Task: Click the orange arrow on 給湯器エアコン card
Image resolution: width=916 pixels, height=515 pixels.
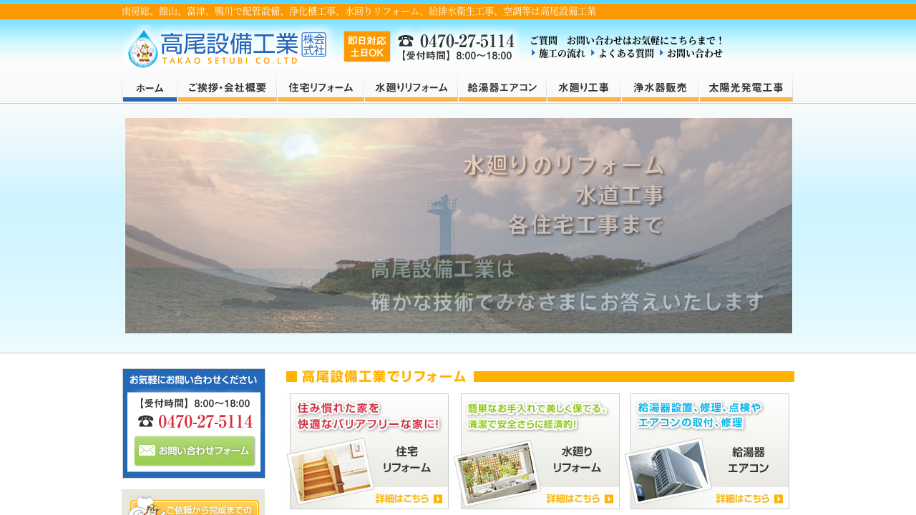Action: point(778,499)
